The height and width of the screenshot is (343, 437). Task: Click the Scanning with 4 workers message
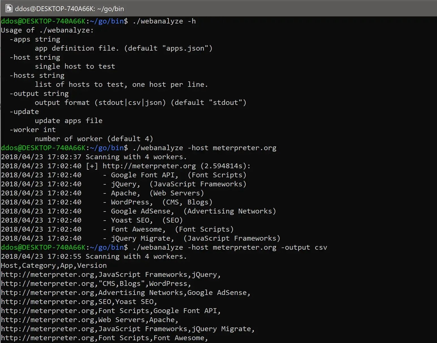tap(136, 157)
